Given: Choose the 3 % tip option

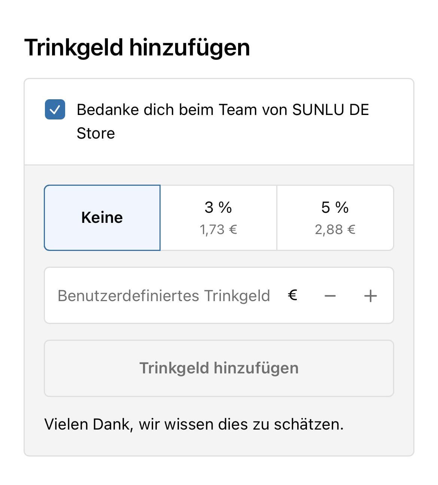Looking at the screenshot, I should [x=219, y=218].
